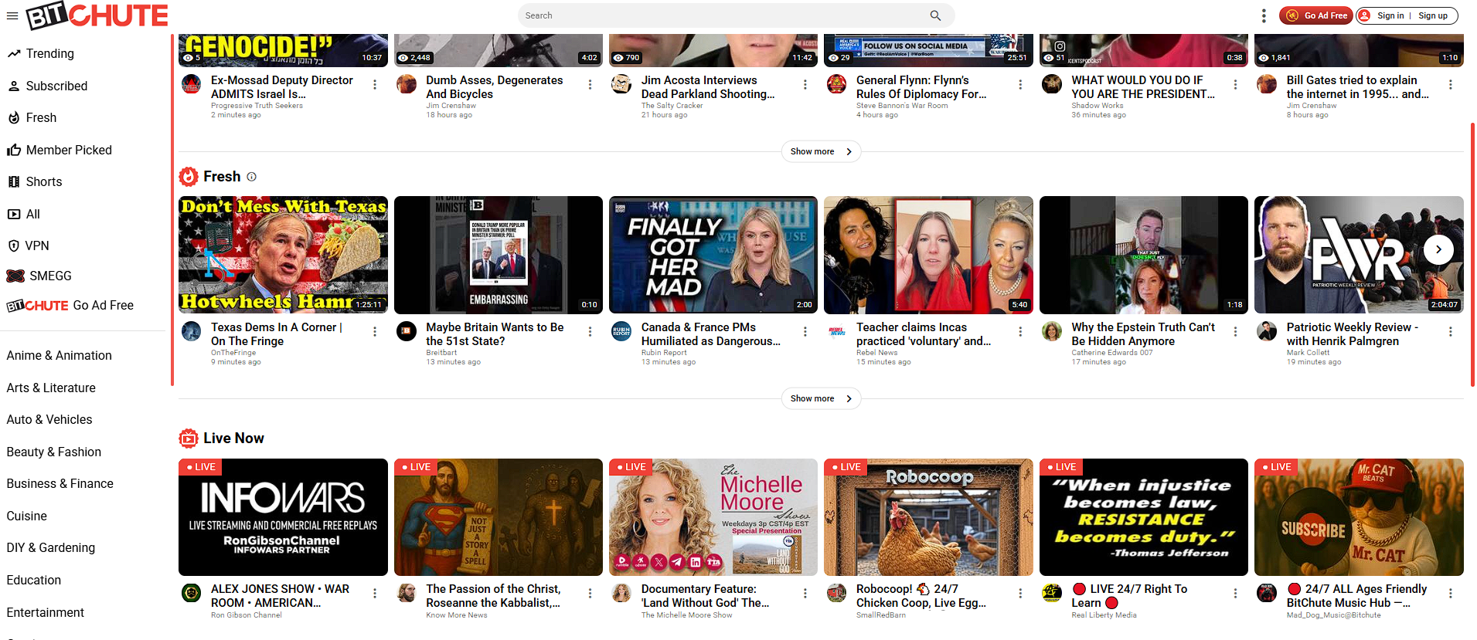The width and height of the screenshot is (1477, 640).
Task: Click the Ron Gibson Channel avatar
Action: click(191, 593)
